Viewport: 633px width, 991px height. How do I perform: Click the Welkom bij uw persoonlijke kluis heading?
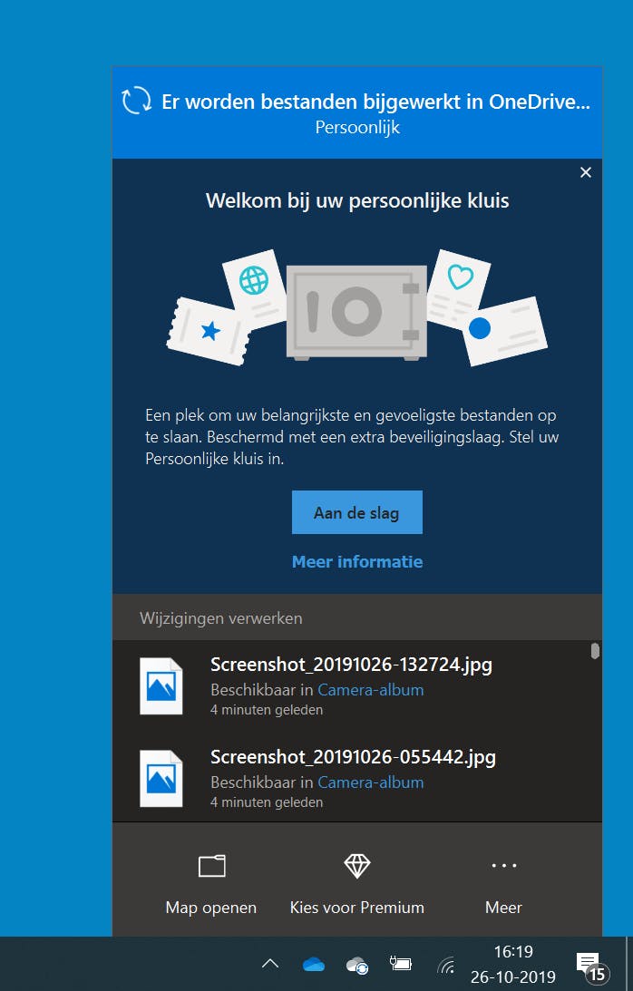coord(357,200)
